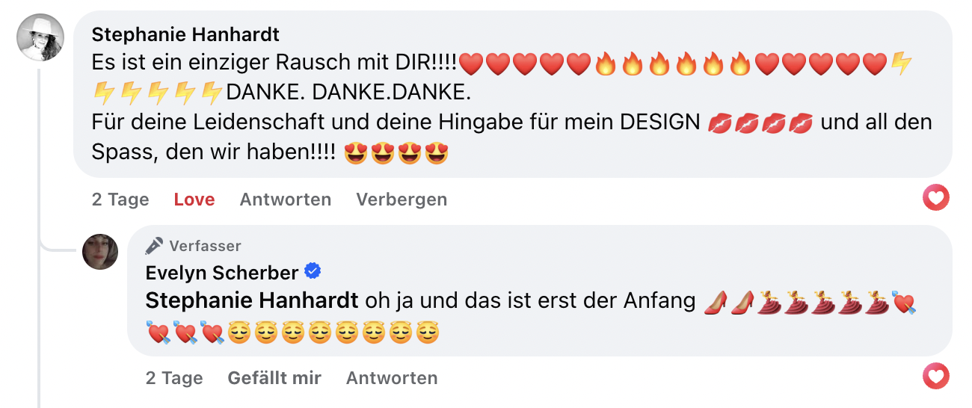Hide Stephanie's comment with Verbergen

(402, 200)
